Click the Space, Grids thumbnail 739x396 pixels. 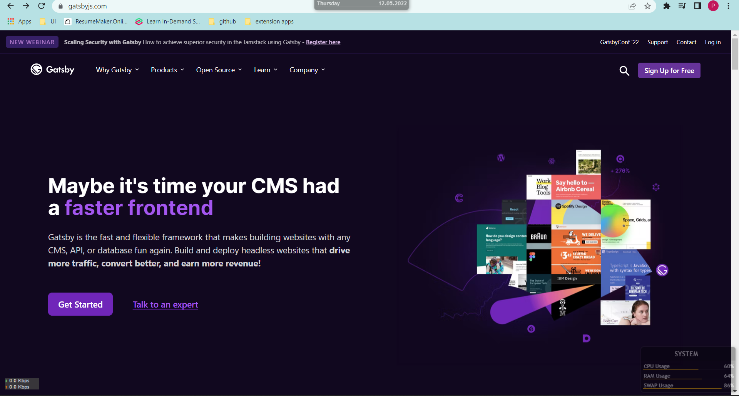pyautogui.click(x=626, y=224)
